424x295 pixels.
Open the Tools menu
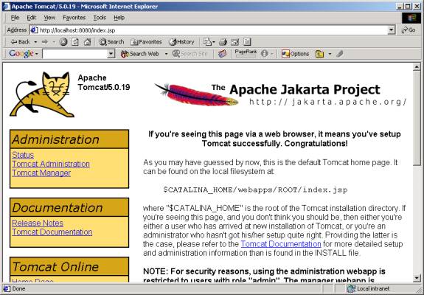(x=100, y=18)
